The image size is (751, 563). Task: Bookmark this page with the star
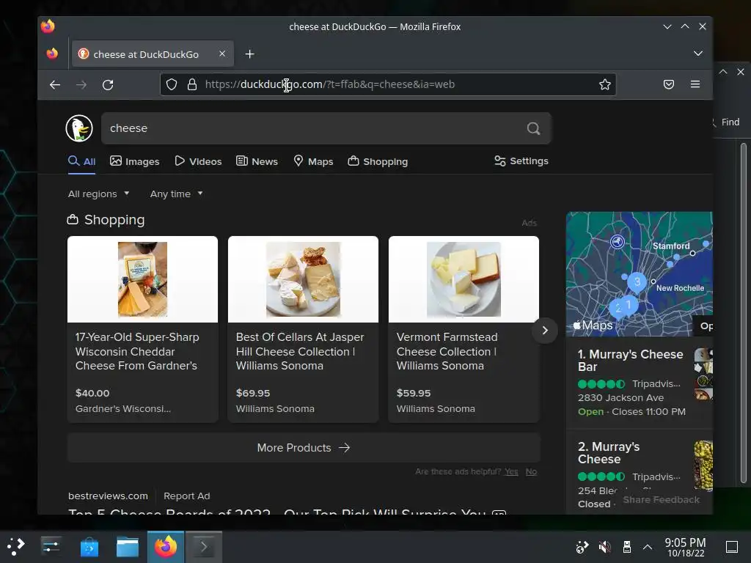(605, 85)
